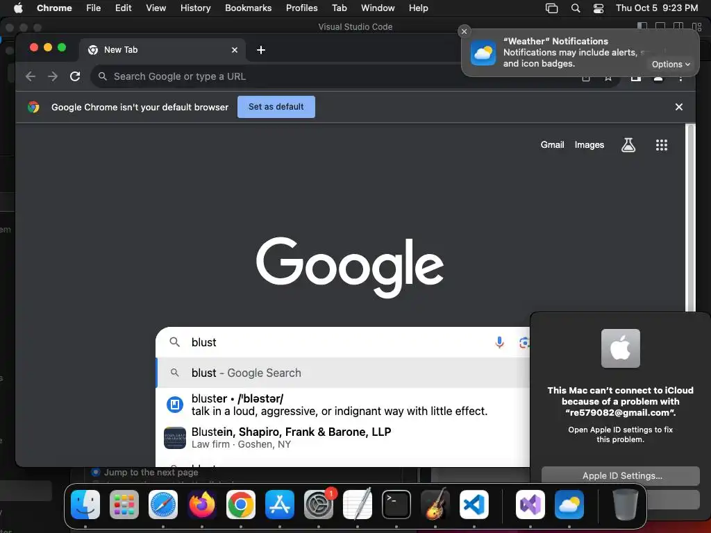Viewport: 711px width, 533px height.
Task: Open the View menu
Action: pos(156,8)
